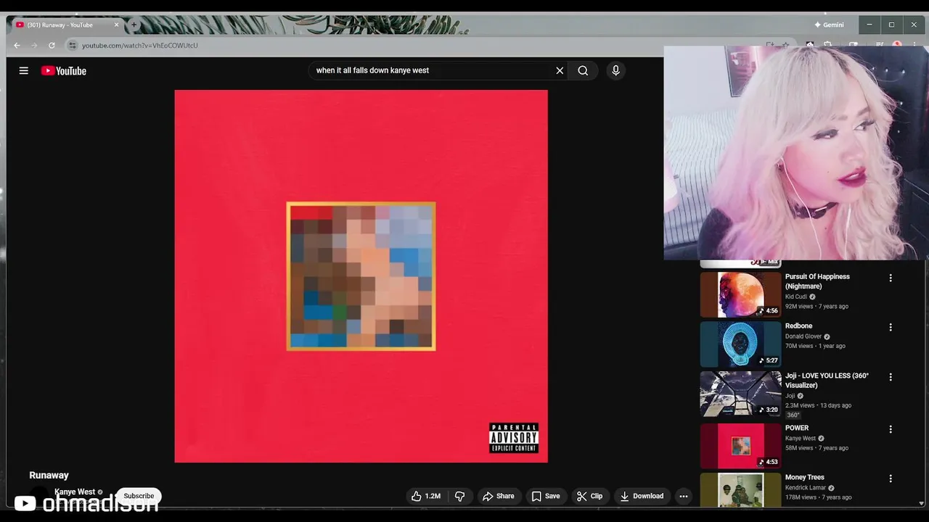Click the magnifier search button
Viewport: 929px width, 522px height.
pos(583,70)
